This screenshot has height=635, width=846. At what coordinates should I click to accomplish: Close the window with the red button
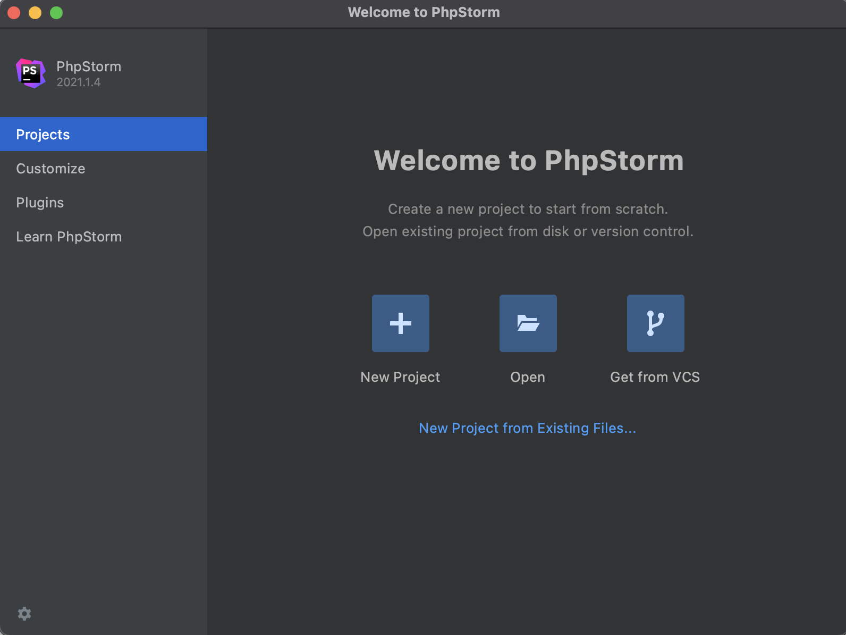(x=14, y=12)
